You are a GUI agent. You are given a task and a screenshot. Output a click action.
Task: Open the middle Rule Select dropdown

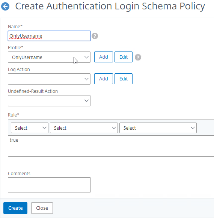pos(84,128)
